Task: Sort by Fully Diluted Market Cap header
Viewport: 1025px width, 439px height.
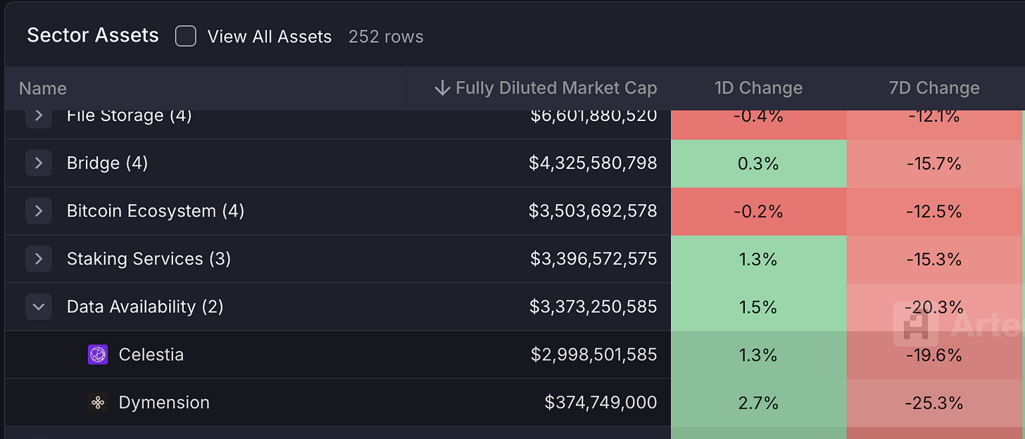Action: pos(556,88)
